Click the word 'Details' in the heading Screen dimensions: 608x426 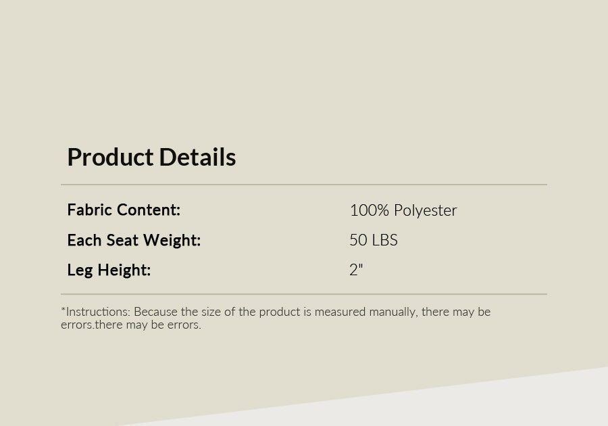pos(198,157)
